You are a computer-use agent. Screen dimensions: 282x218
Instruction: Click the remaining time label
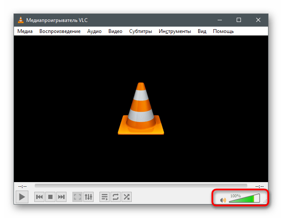coord(260,186)
